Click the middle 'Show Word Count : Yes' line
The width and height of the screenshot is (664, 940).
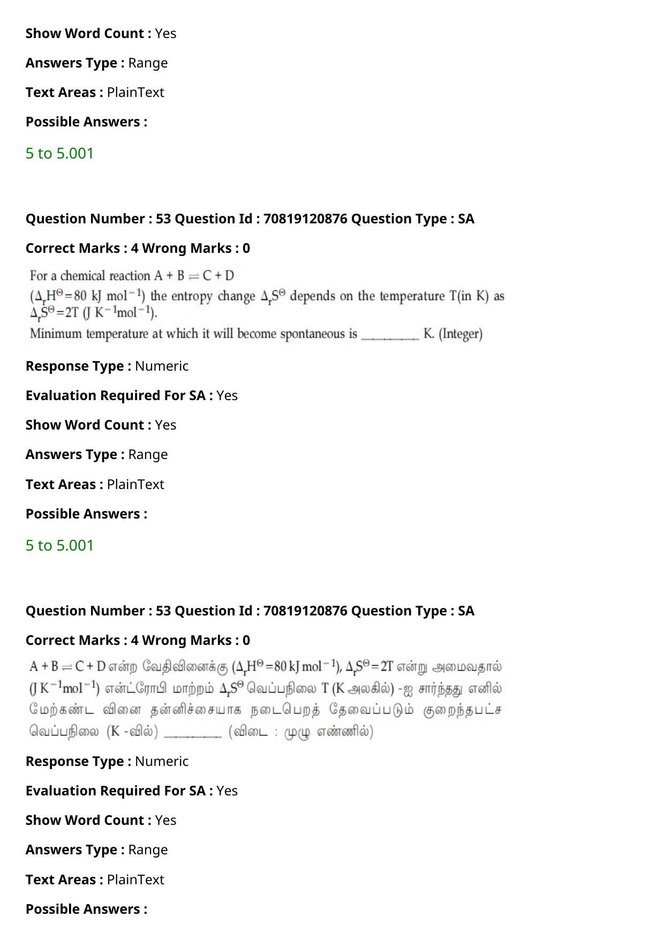point(101,425)
